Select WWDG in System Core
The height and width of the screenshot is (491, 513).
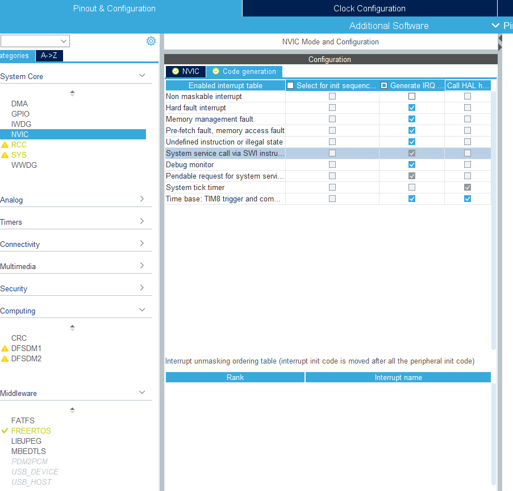pyautogui.click(x=24, y=165)
